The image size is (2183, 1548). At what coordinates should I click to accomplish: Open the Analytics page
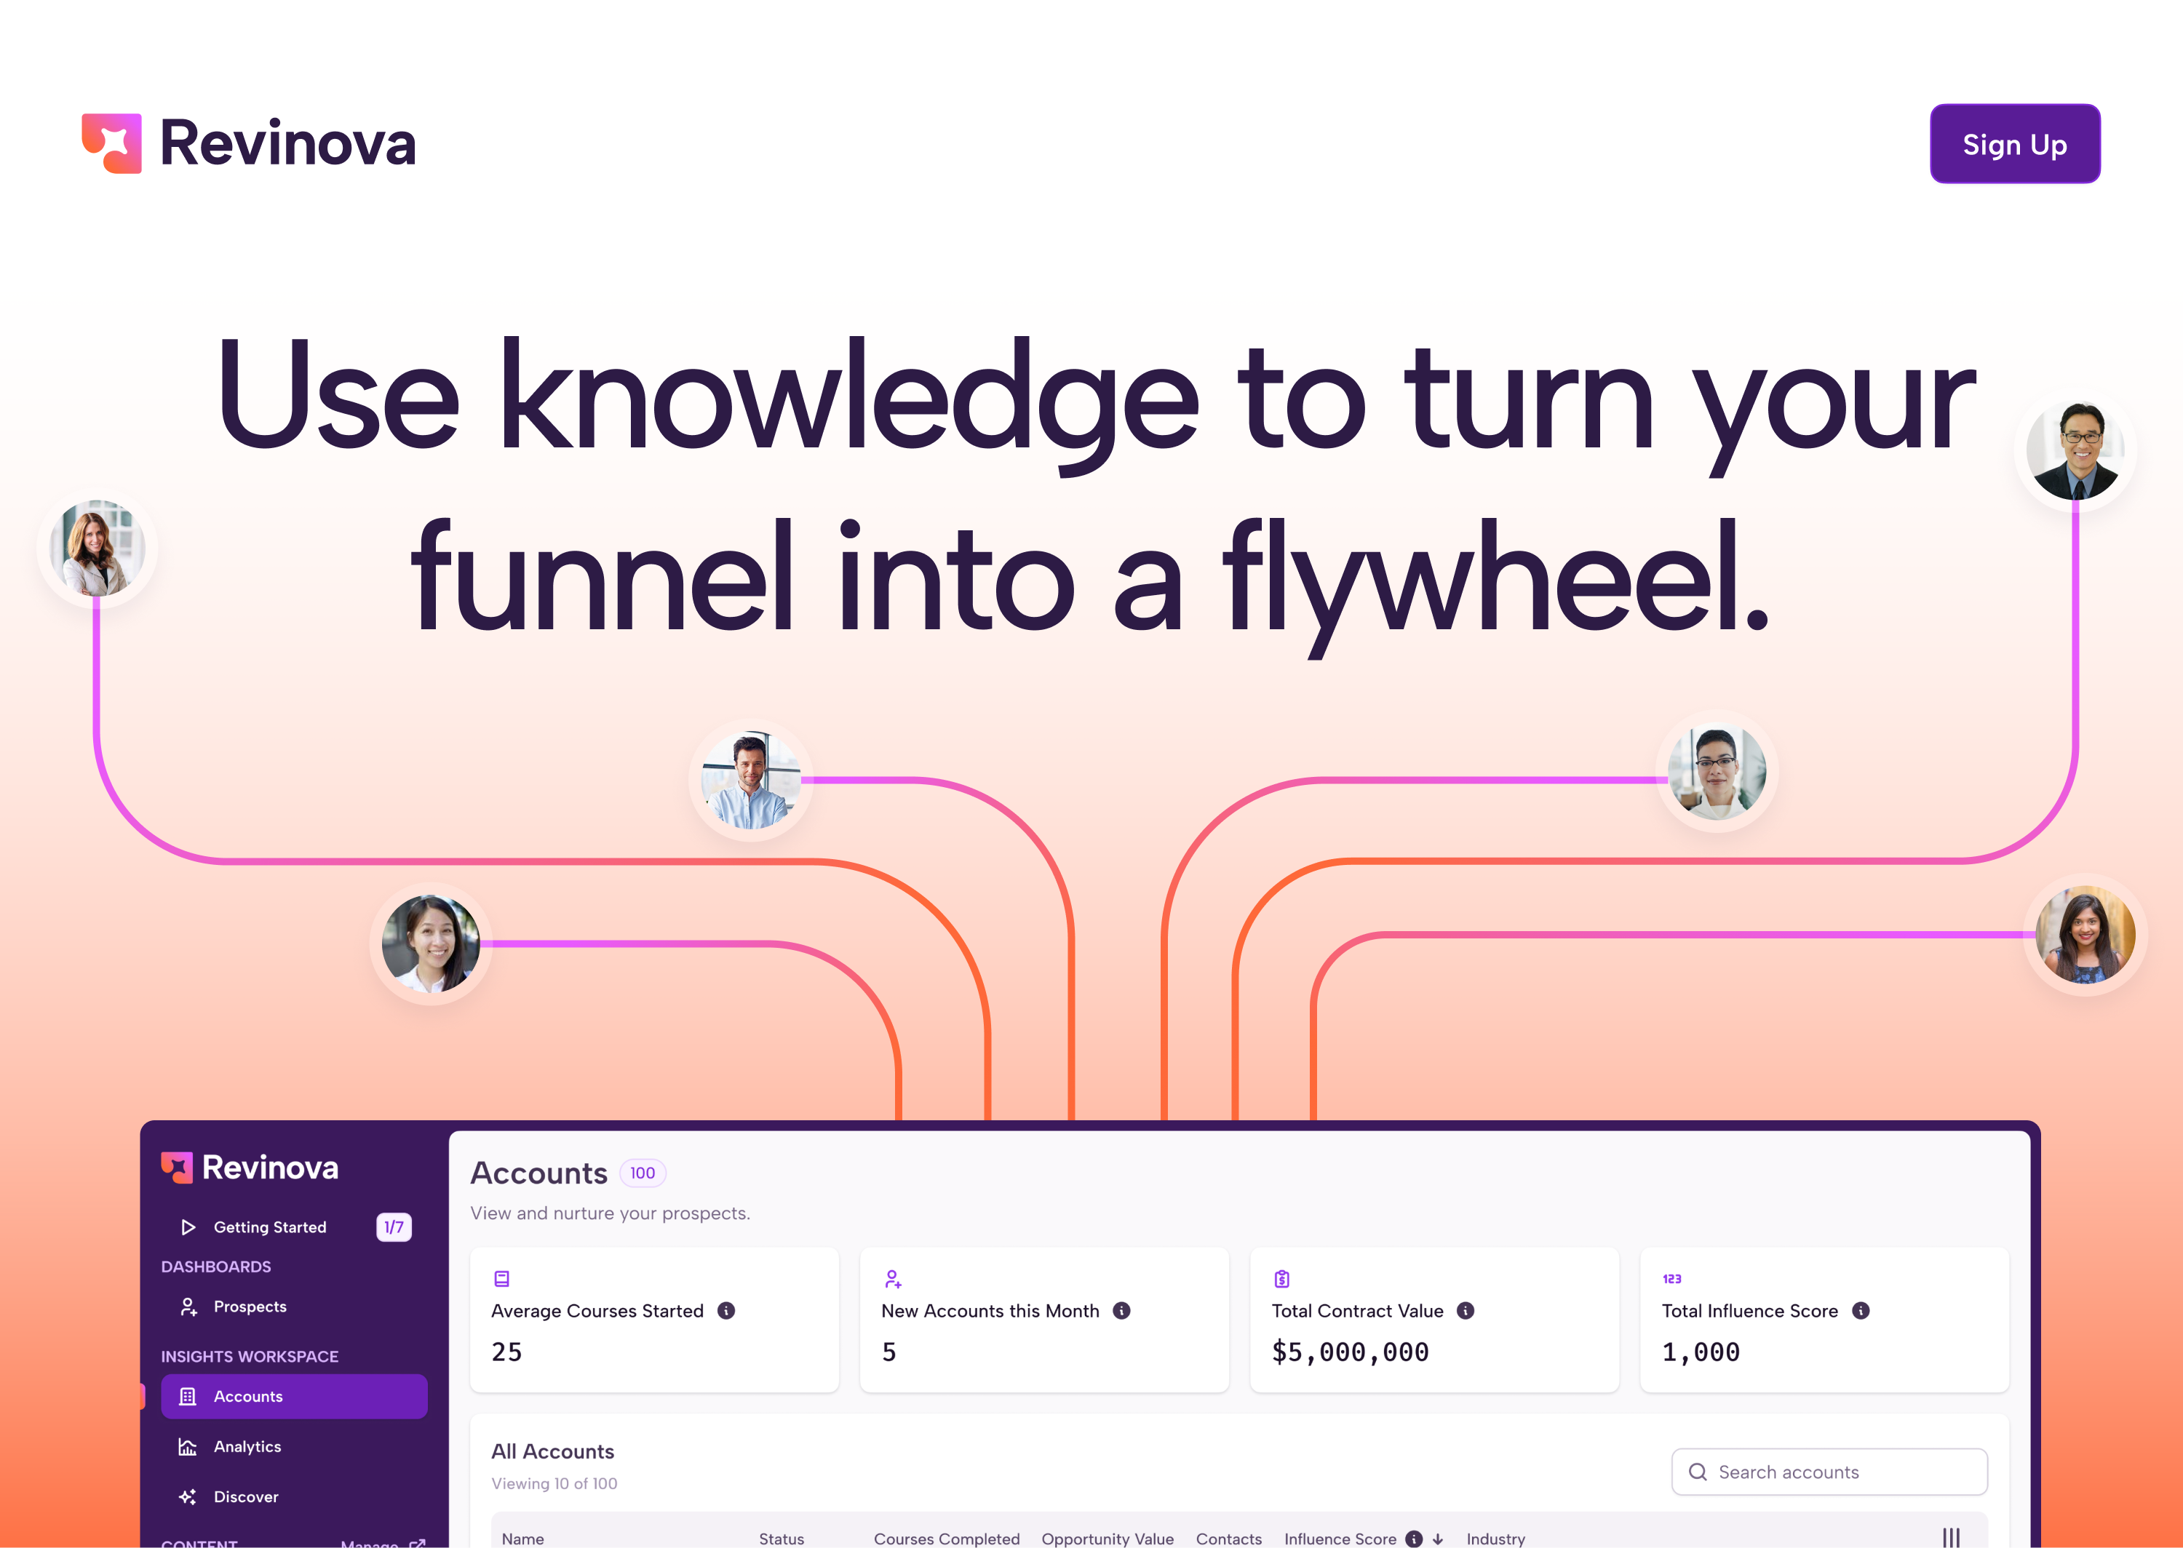(293, 1446)
